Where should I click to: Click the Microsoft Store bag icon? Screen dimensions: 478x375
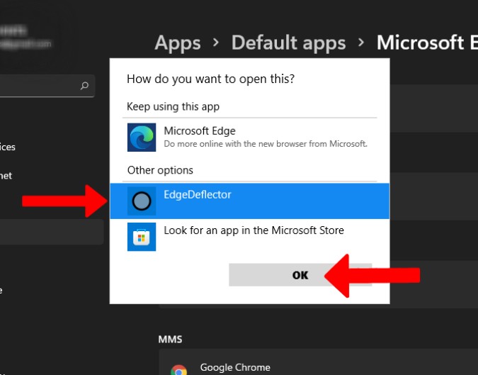click(142, 237)
